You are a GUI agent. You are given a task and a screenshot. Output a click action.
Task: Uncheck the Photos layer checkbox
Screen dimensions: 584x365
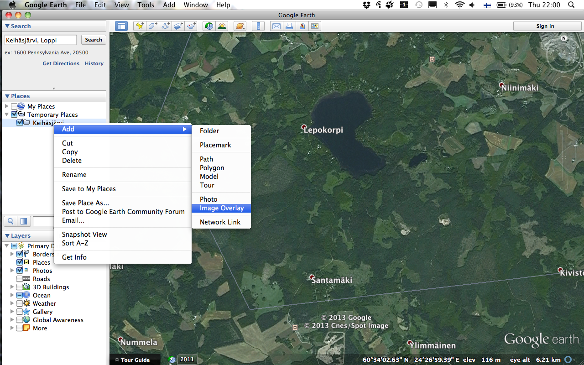(x=20, y=271)
